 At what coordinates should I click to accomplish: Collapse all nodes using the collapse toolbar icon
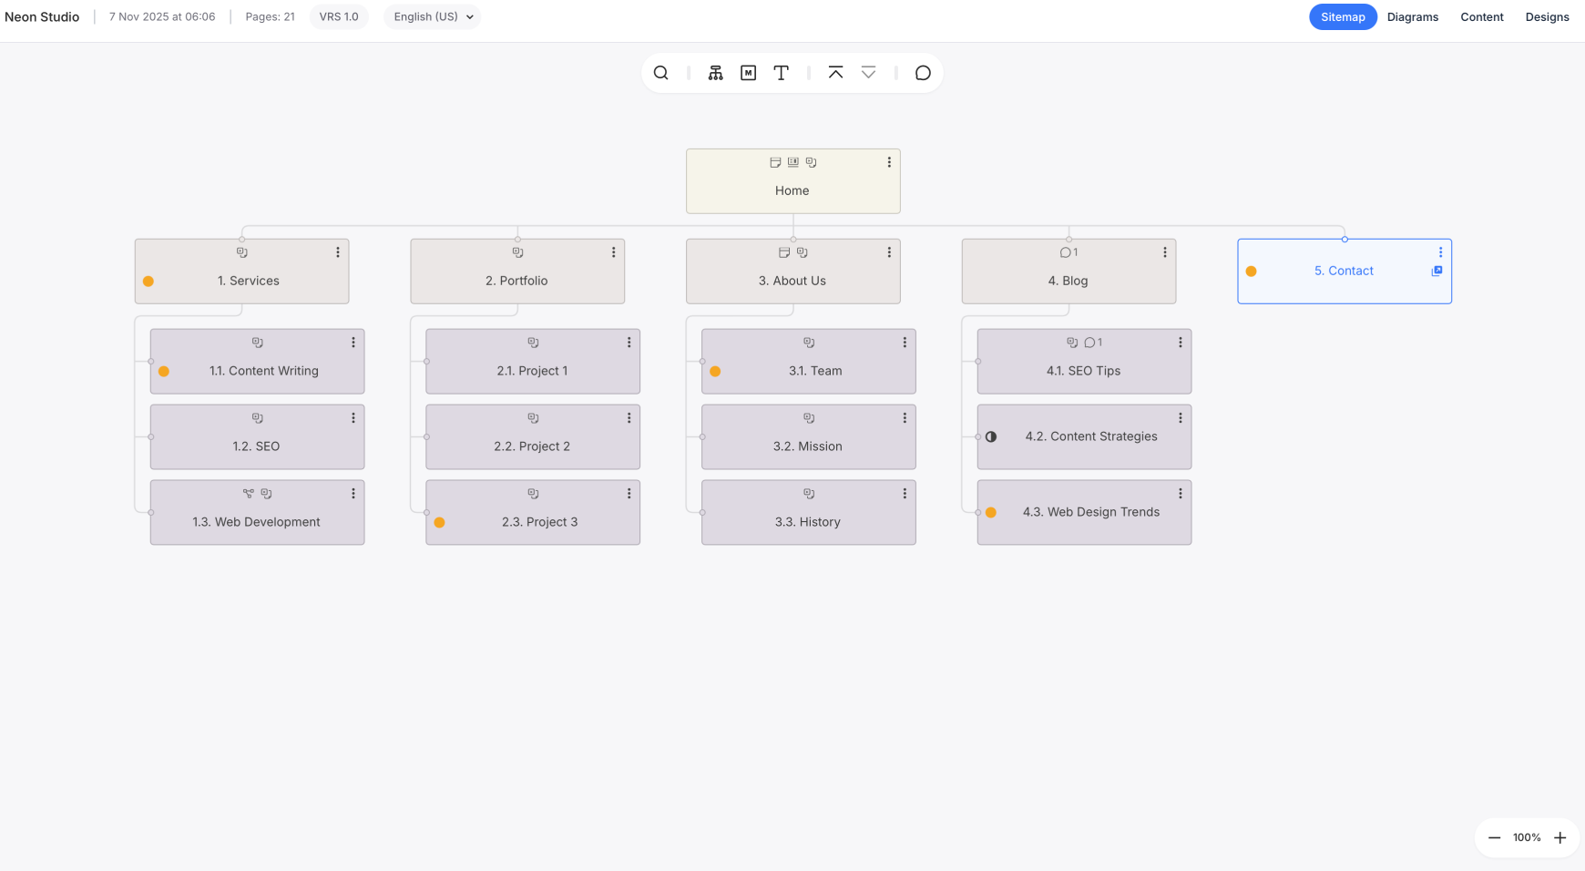(835, 72)
